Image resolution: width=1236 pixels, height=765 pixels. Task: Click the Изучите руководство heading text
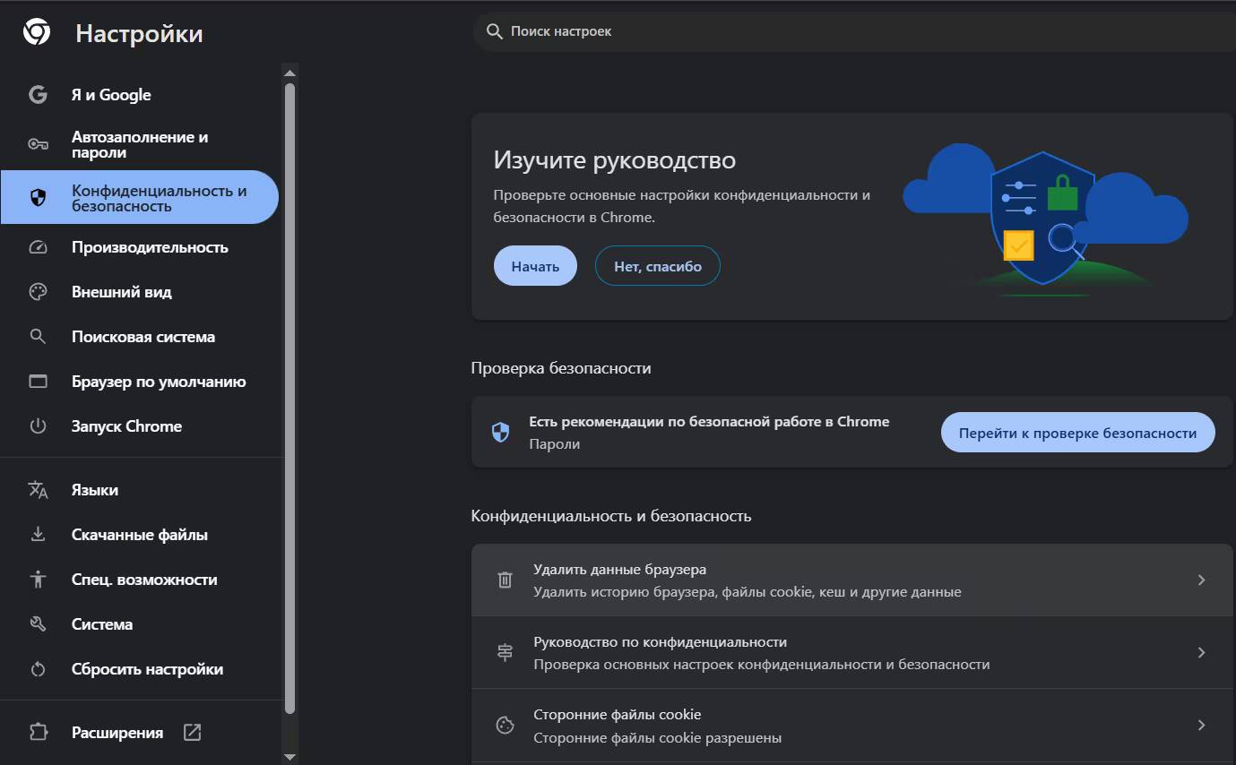pyautogui.click(x=614, y=160)
